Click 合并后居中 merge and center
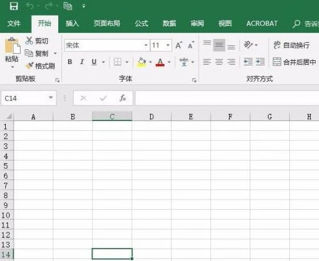This screenshot has height=261, width=319. [x=294, y=62]
